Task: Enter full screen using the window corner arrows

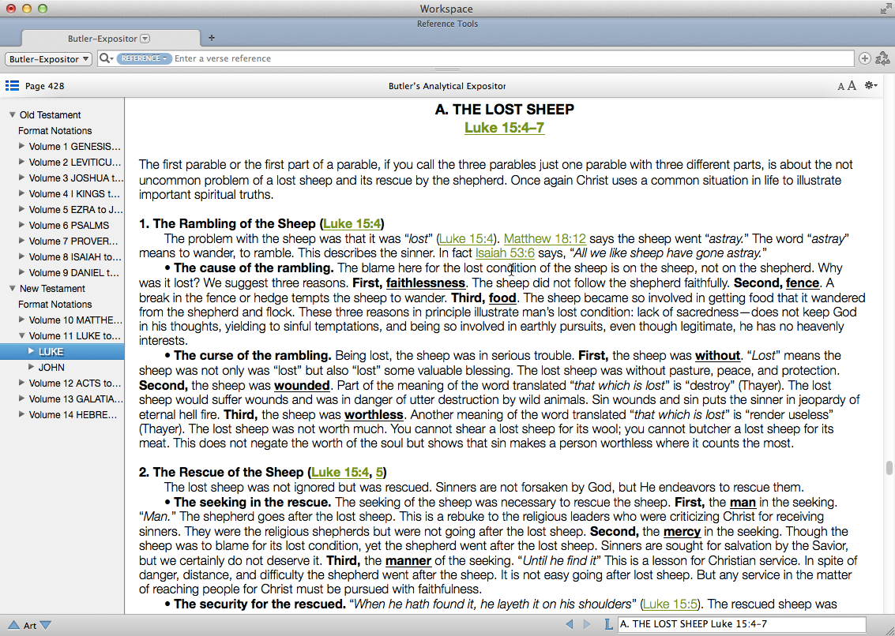Action: coord(886,8)
